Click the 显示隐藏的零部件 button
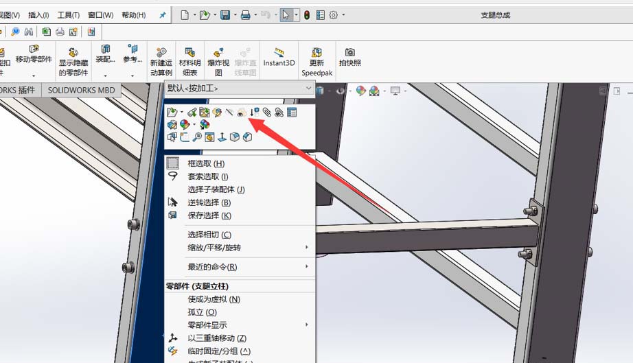633x363 pixels. coord(73,61)
